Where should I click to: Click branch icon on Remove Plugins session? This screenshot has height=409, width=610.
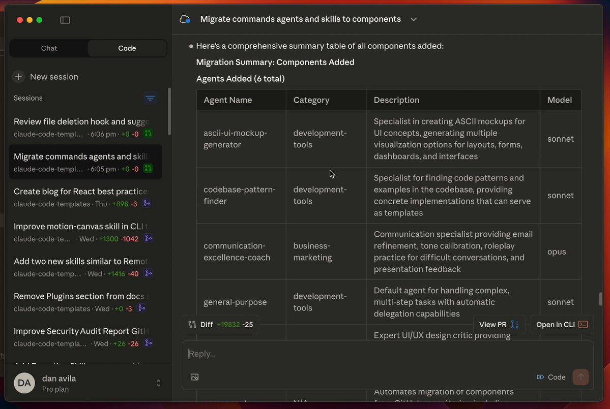tap(141, 308)
